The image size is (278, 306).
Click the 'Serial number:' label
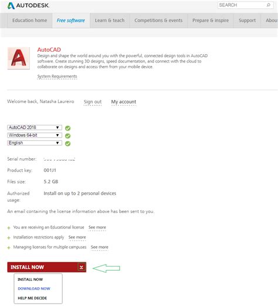[22, 159]
